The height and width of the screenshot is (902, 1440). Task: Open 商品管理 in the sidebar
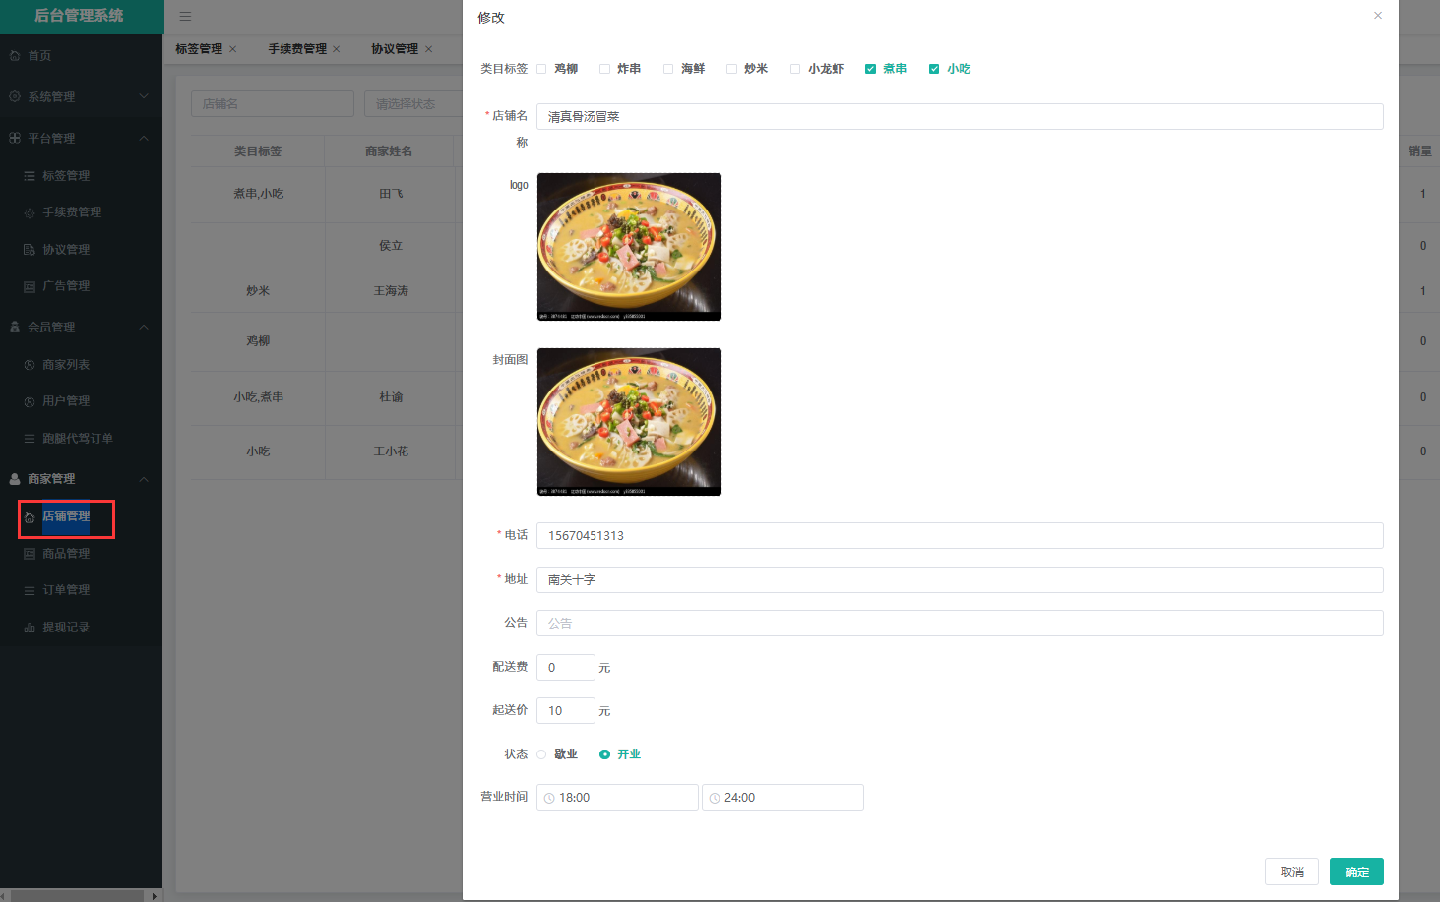click(66, 554)
